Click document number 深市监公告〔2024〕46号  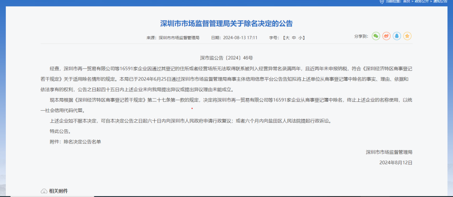pos(226,58)
